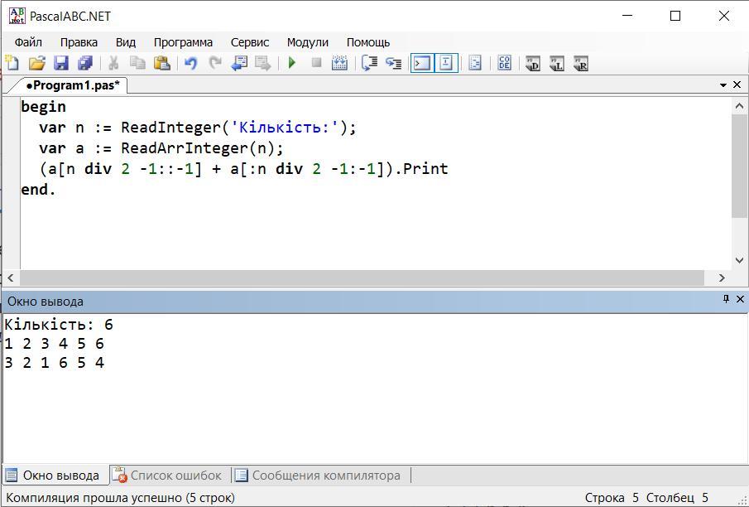Save the current program with floppy icon
749x507 pixels.
(x=61, y=63)
